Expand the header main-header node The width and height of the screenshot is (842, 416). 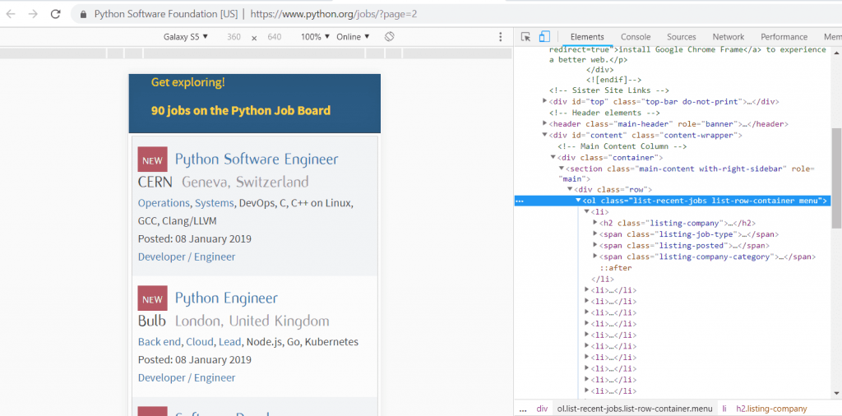coord(546,124)
